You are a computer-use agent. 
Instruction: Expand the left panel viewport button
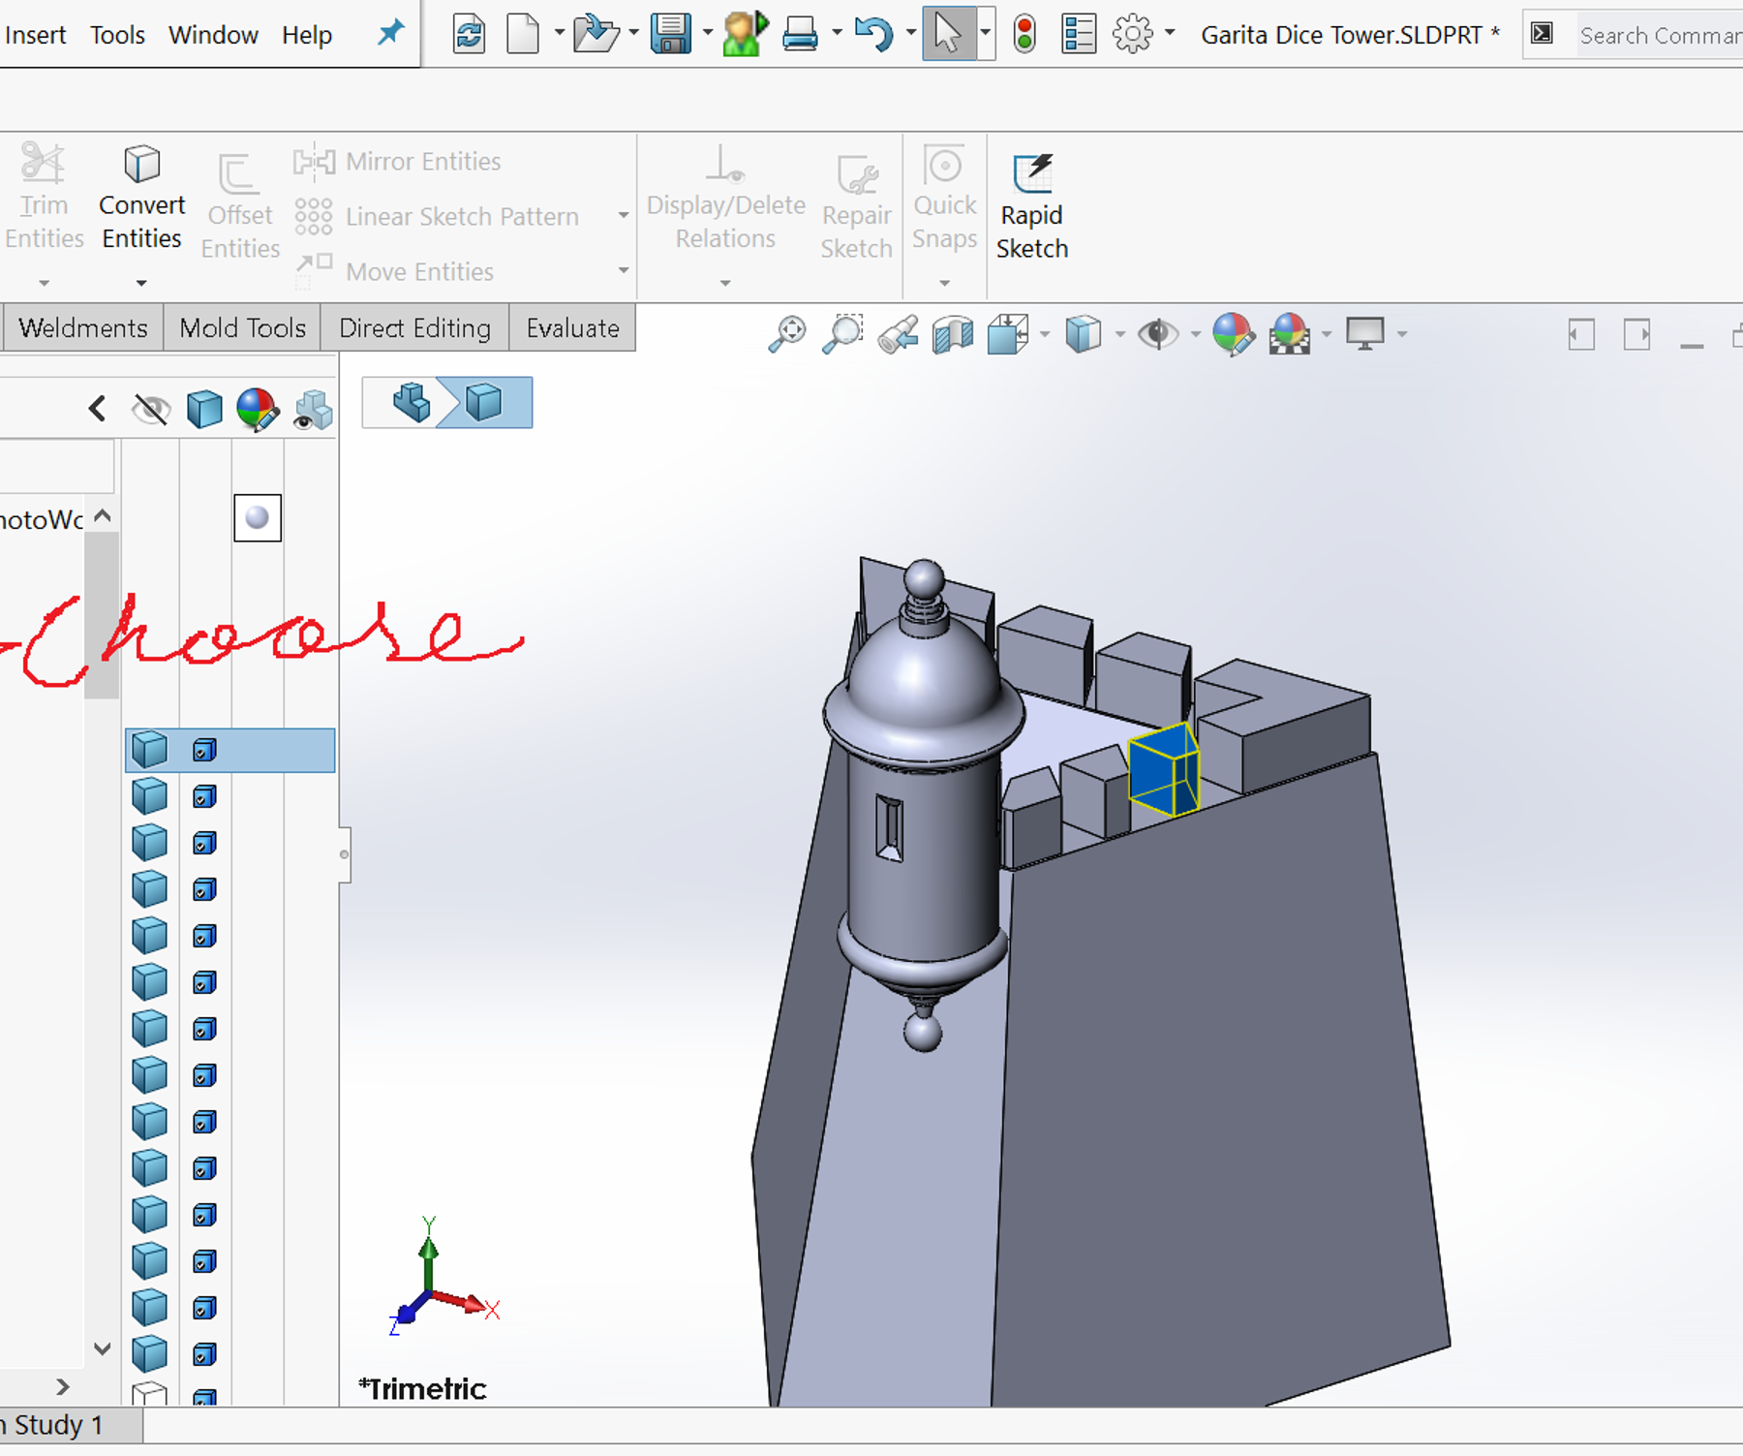(1580, 335)
